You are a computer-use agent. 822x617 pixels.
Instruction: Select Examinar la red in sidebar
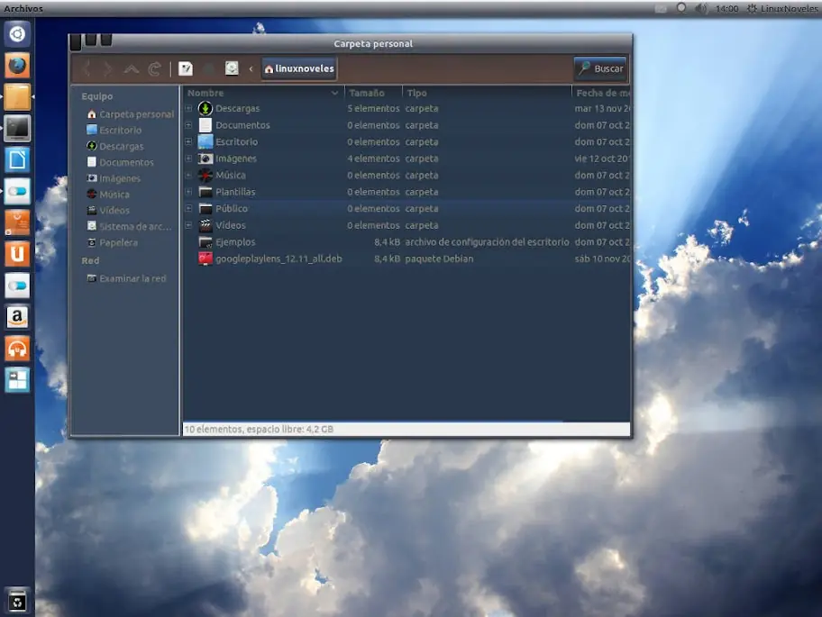[x=126, y=278]
